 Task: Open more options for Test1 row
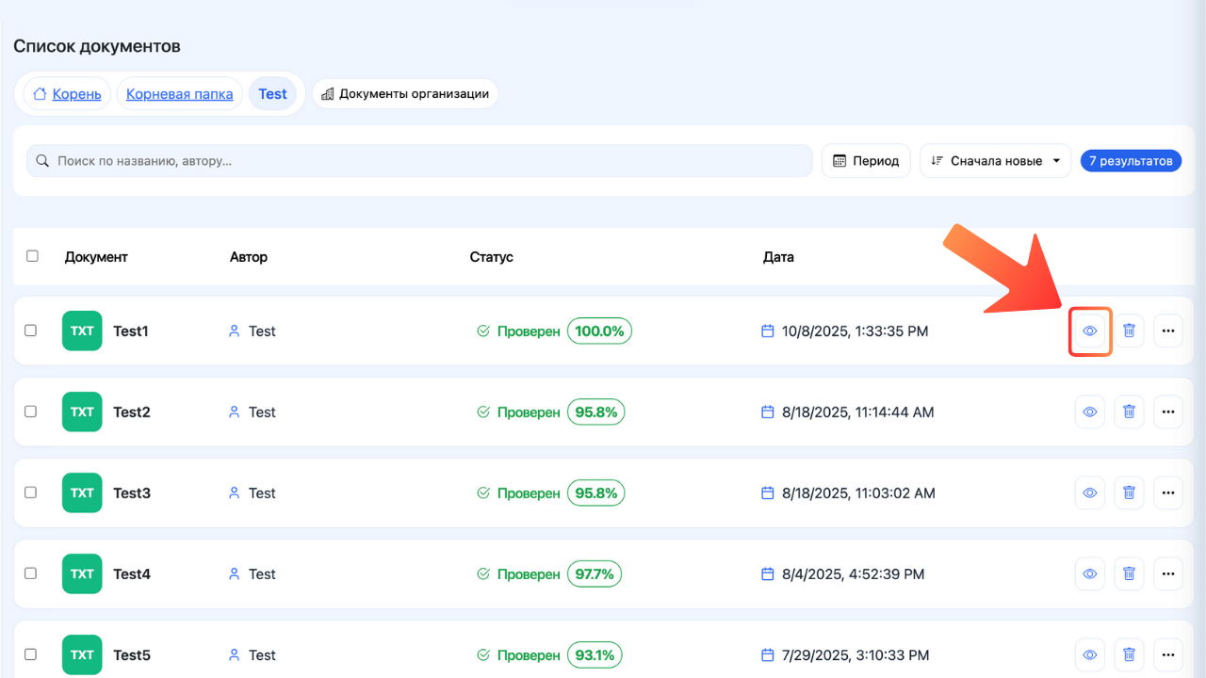pos(1168,331)
